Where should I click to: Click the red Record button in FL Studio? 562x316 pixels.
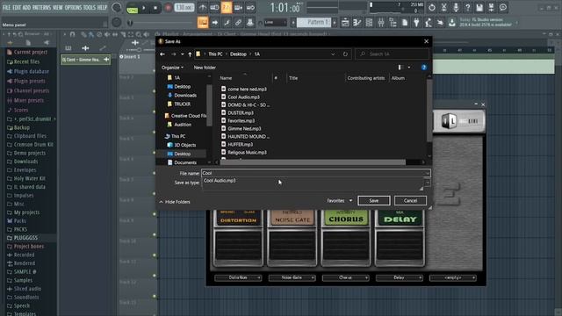point(168,8)
